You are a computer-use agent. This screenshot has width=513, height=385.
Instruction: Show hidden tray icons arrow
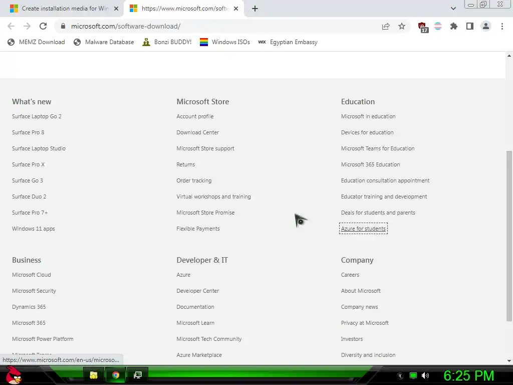point(400,375)
